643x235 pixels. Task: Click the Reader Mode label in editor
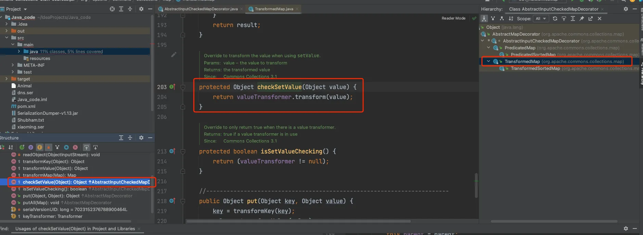453,18
